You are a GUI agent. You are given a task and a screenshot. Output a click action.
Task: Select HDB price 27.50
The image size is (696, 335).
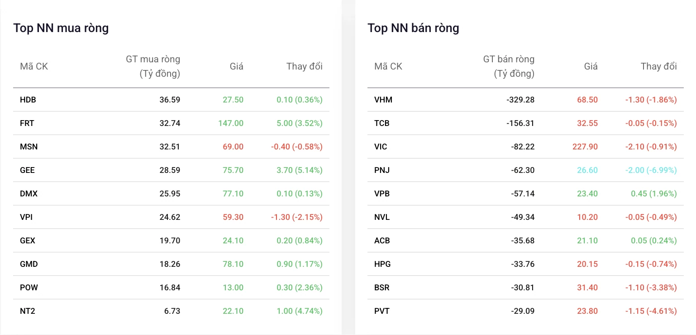click(233, 100)
